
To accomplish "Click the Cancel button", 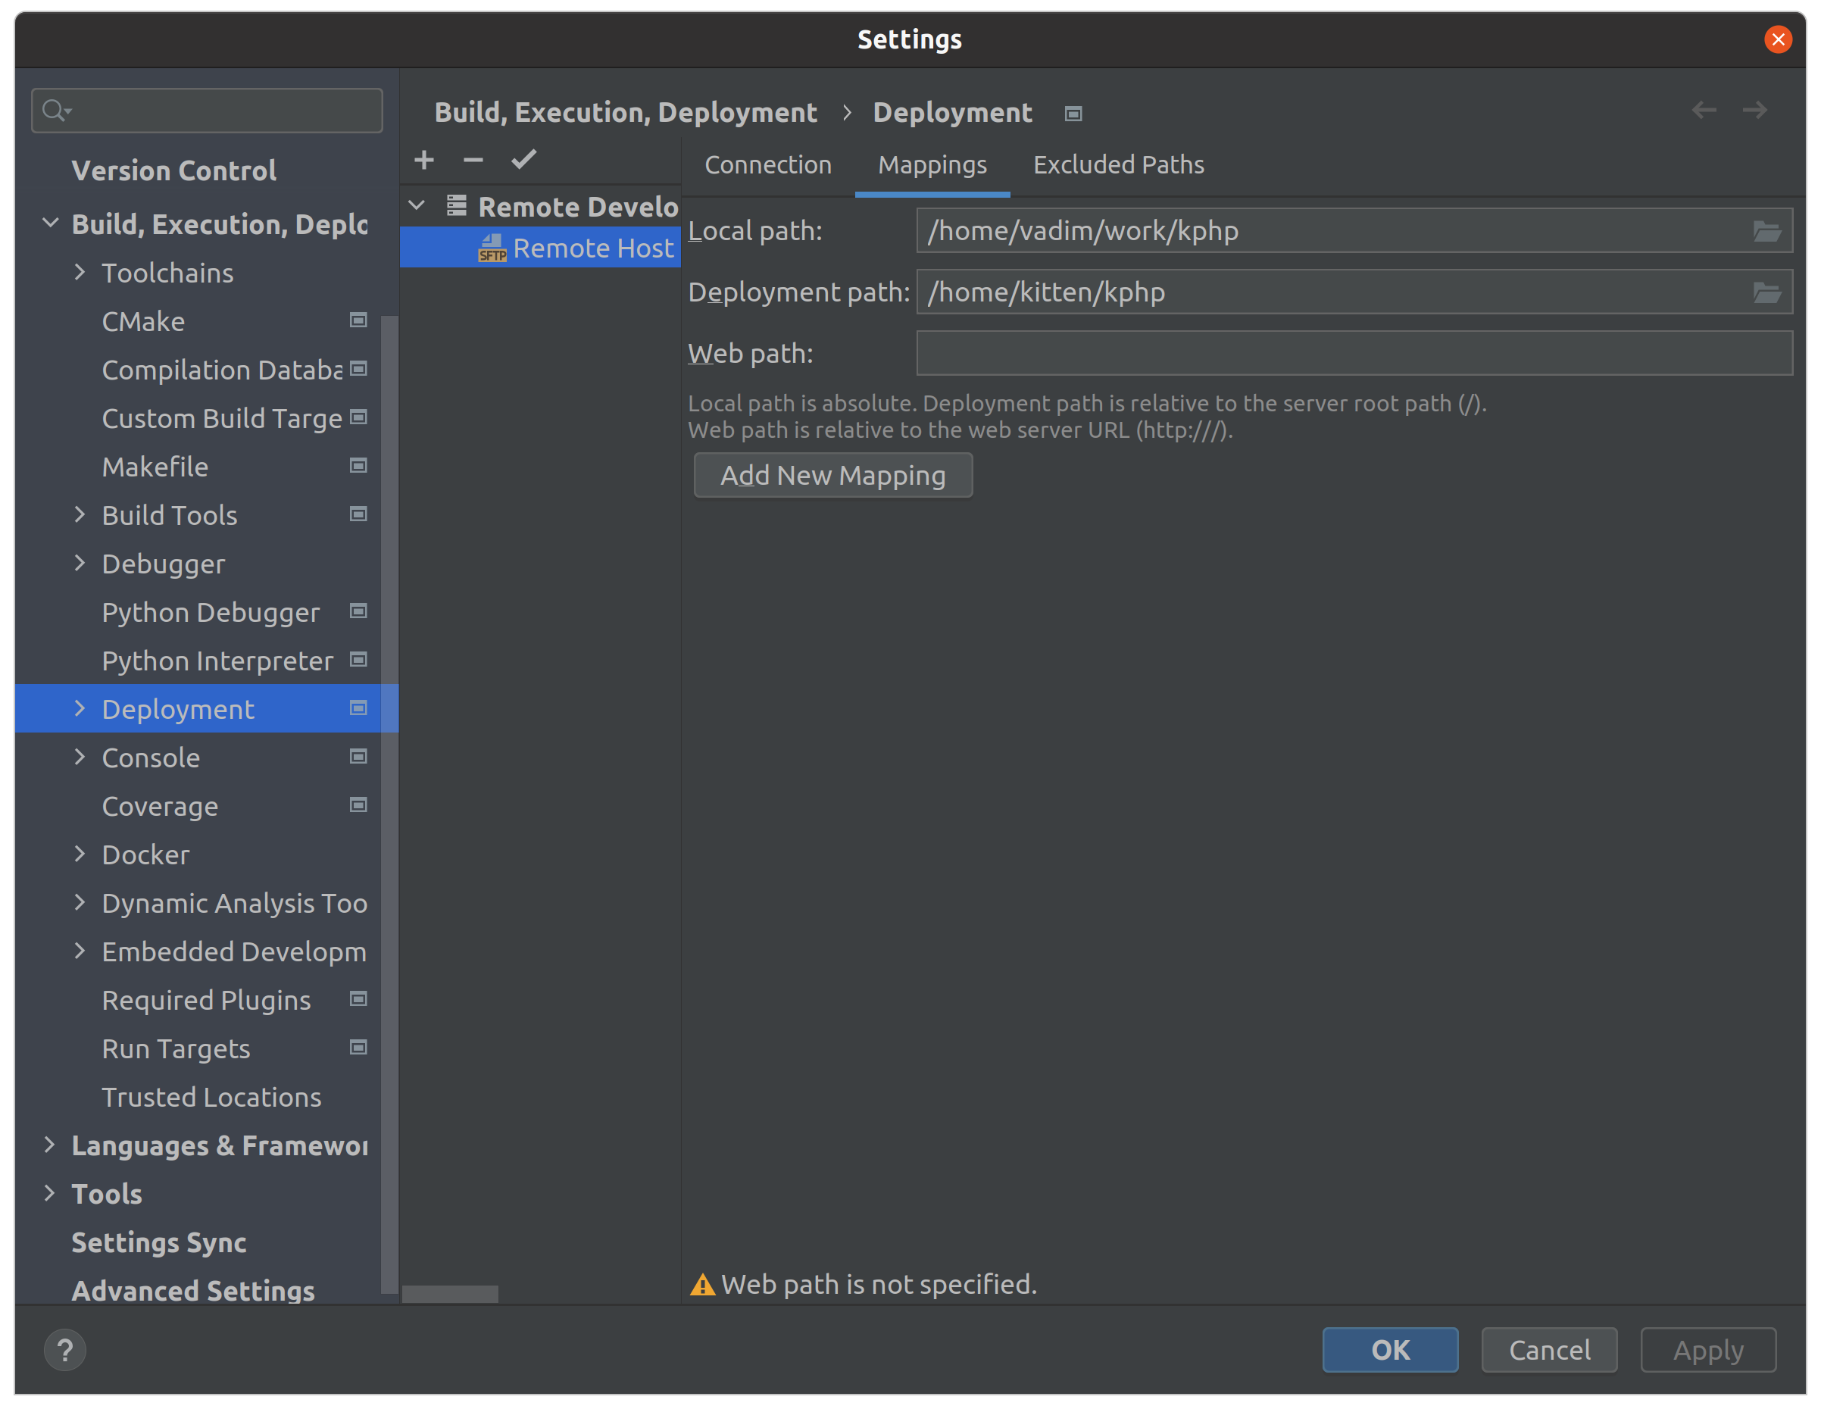I will [x=1548, y=1350].
